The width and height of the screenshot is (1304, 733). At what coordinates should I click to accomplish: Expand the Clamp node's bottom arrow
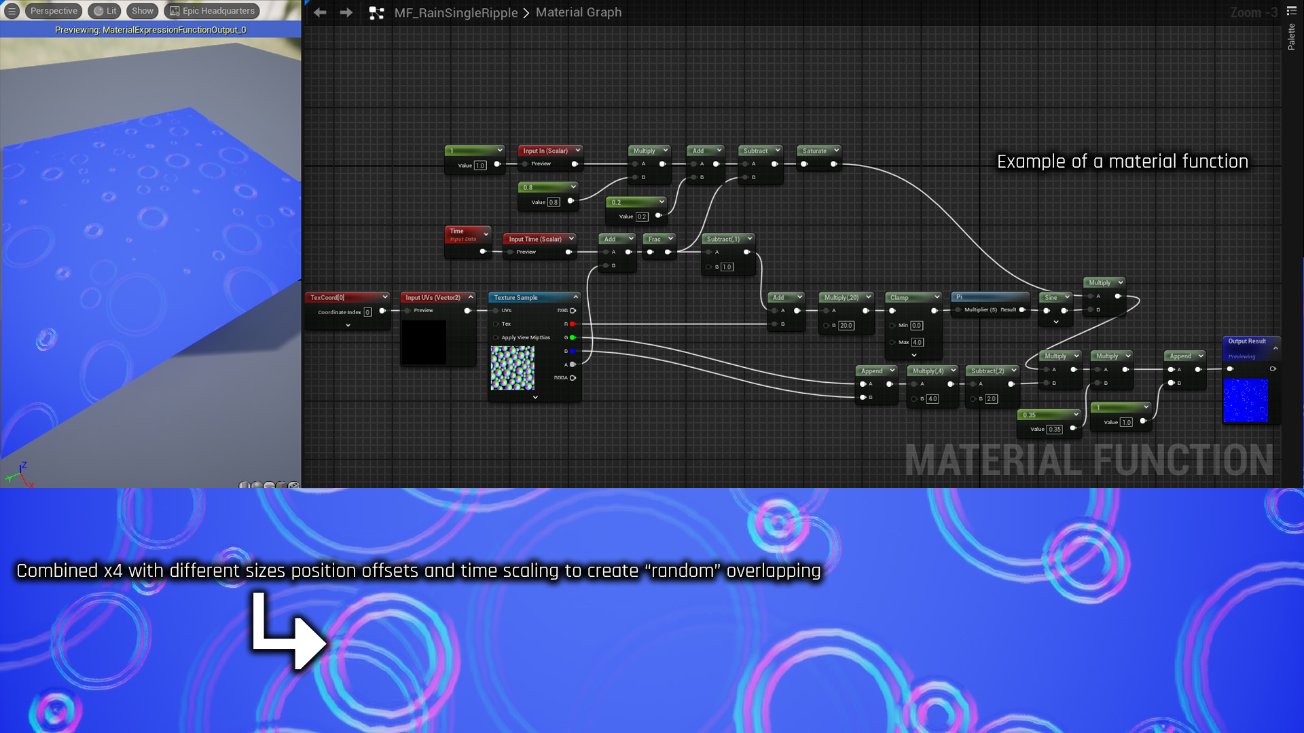point(914,355)
